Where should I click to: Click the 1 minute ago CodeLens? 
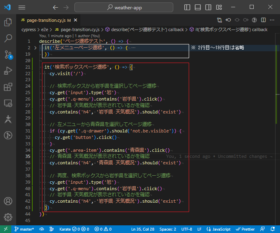click(x=55, y=36)
